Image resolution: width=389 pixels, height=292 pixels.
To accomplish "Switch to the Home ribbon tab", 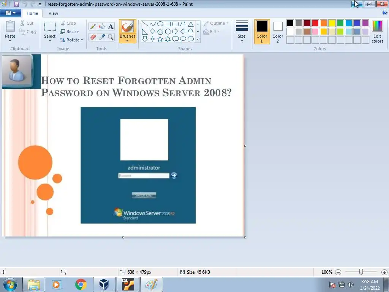I will click(x=32, y=13).
